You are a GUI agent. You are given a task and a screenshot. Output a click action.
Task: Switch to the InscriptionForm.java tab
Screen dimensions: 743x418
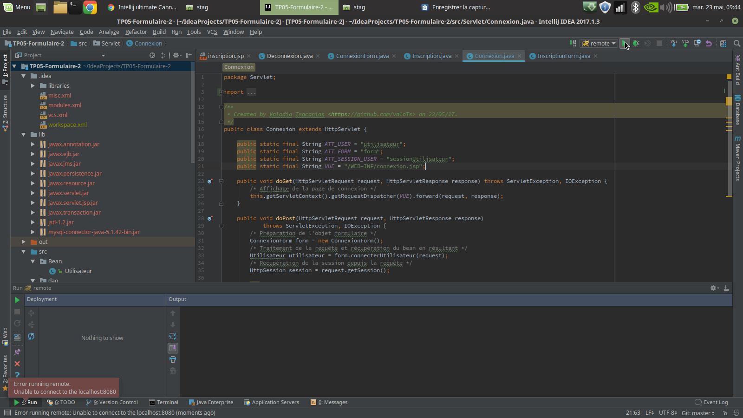click(x=563, y=56)
